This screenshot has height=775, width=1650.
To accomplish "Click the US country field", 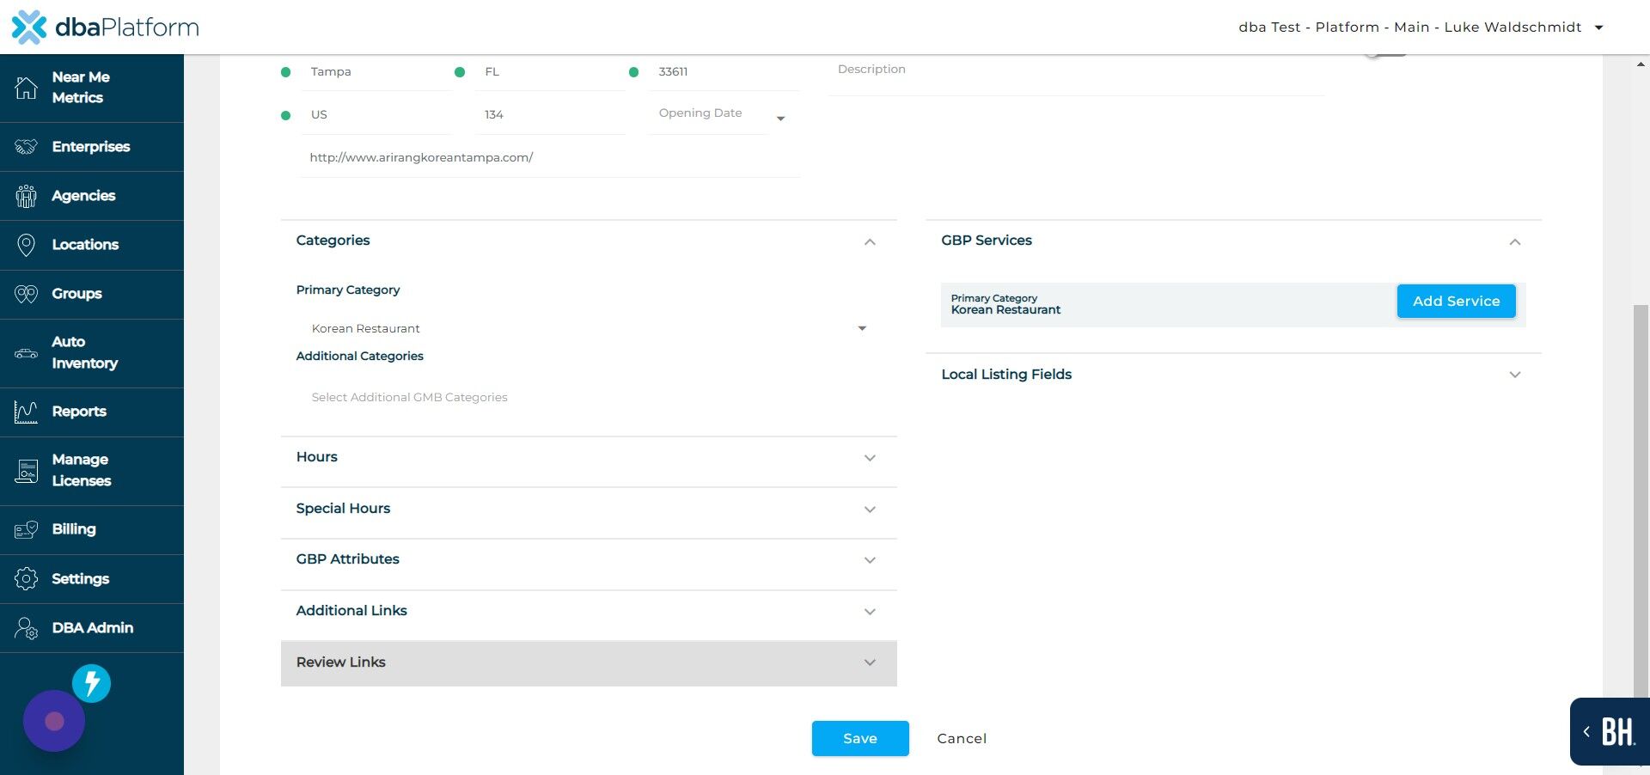I will tap(376, 115).
